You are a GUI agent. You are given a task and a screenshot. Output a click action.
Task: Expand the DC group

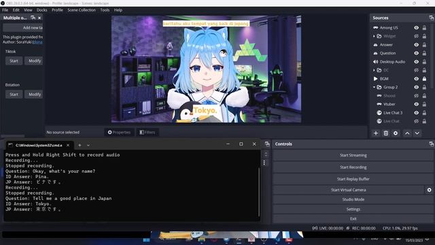374,70
